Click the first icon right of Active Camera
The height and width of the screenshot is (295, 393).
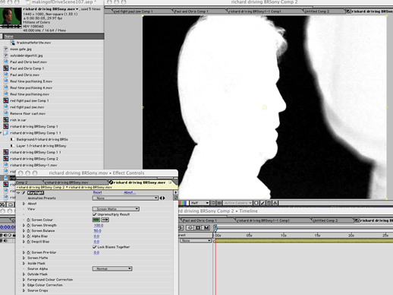(x=256, y=203)
